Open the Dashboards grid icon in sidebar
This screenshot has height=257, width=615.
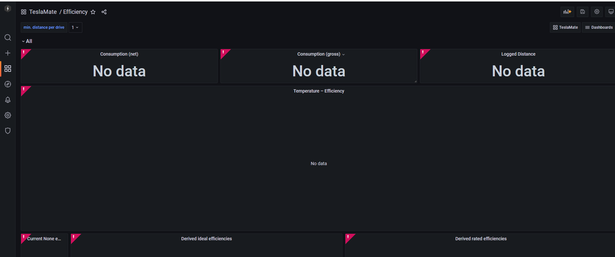[8, 69]
